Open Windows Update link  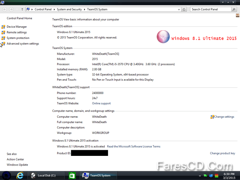pyautogui.click(x=17, y=165)
